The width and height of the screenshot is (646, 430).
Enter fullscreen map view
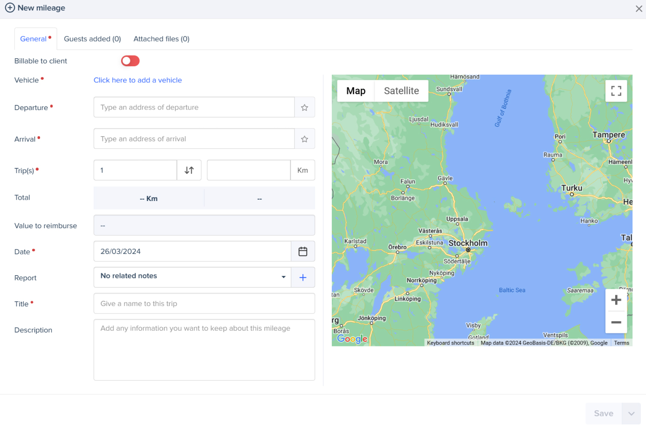coord(616,91)
